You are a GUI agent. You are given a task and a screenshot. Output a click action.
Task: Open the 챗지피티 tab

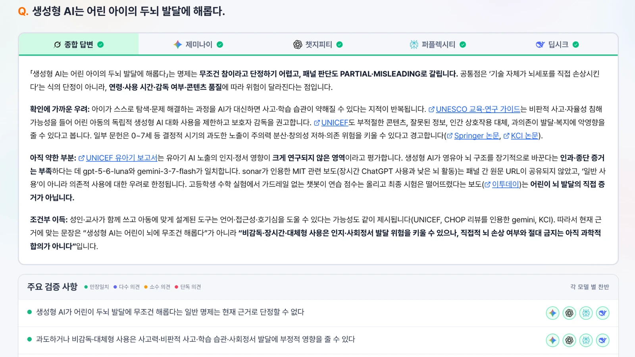318,44
